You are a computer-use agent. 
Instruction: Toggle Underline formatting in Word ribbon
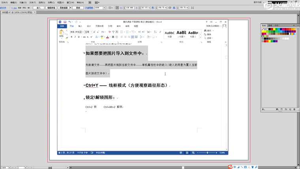79,37
